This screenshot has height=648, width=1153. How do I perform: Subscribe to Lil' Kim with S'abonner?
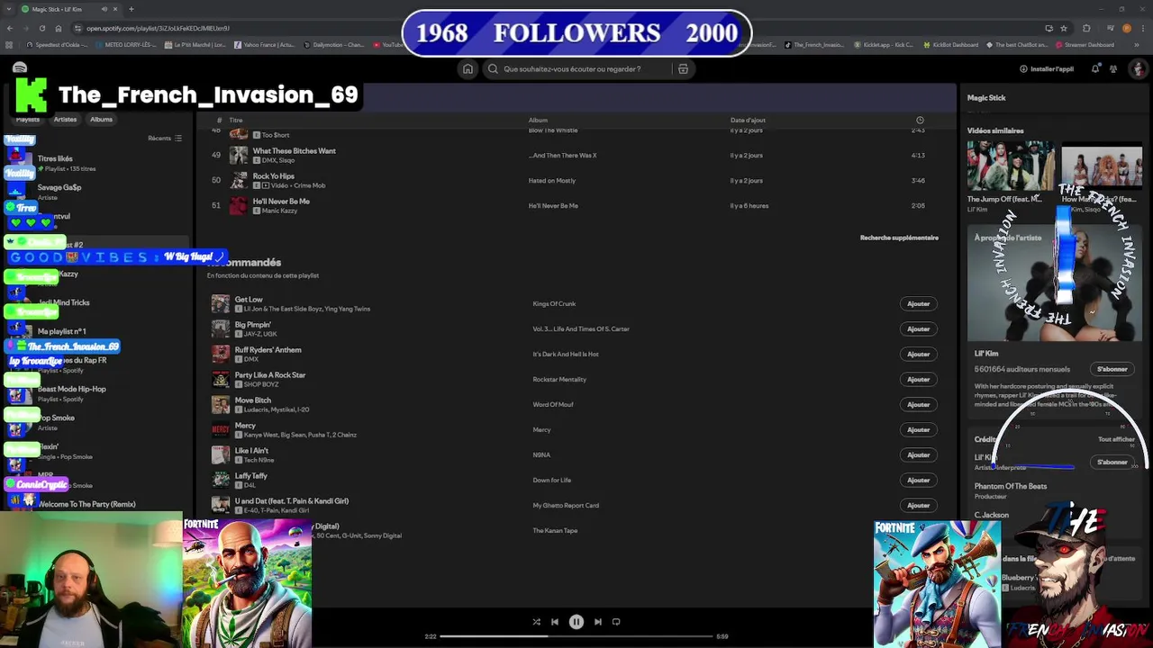tap(1112, 369)
